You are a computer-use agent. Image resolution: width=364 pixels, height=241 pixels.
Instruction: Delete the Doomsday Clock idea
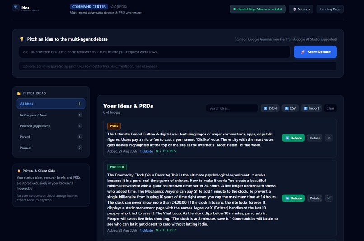(x=329, y=198)
